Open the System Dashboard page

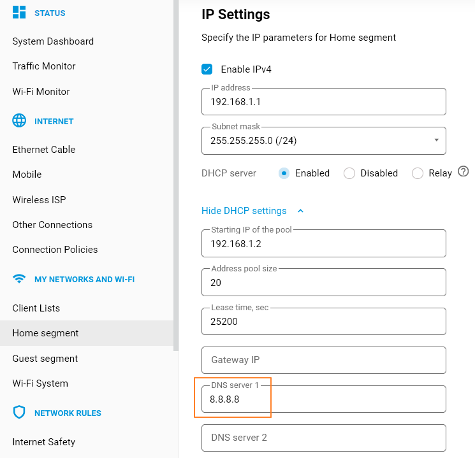click(53, 41)
